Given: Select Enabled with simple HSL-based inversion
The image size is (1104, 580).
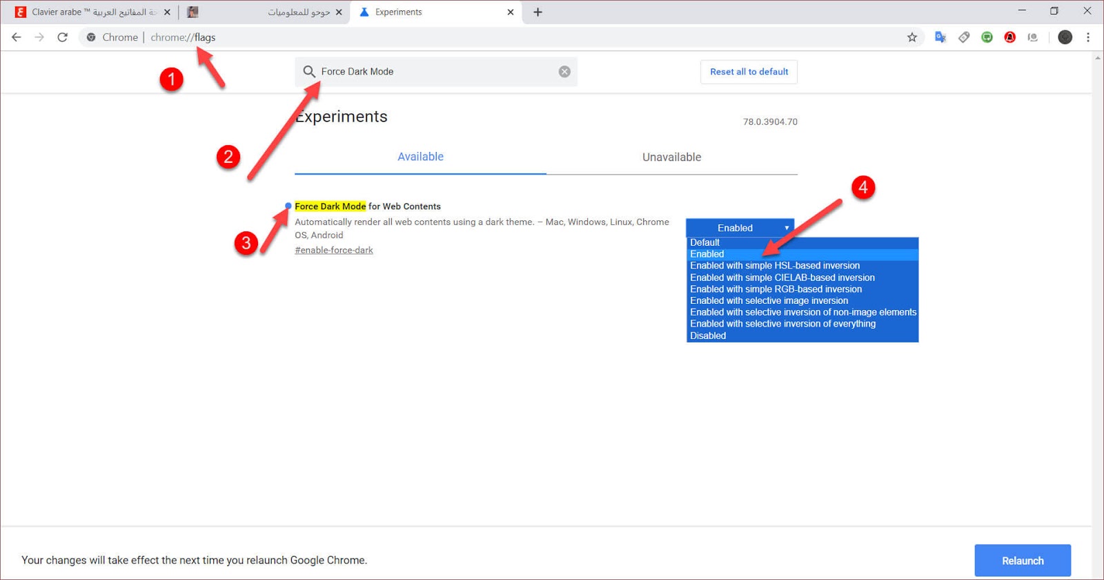Looking at the screenshot, I should 775,266.
